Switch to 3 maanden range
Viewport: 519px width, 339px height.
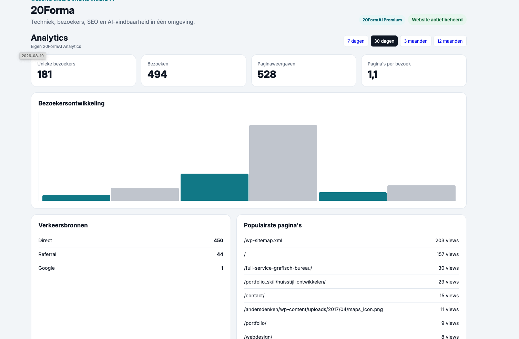416,41
